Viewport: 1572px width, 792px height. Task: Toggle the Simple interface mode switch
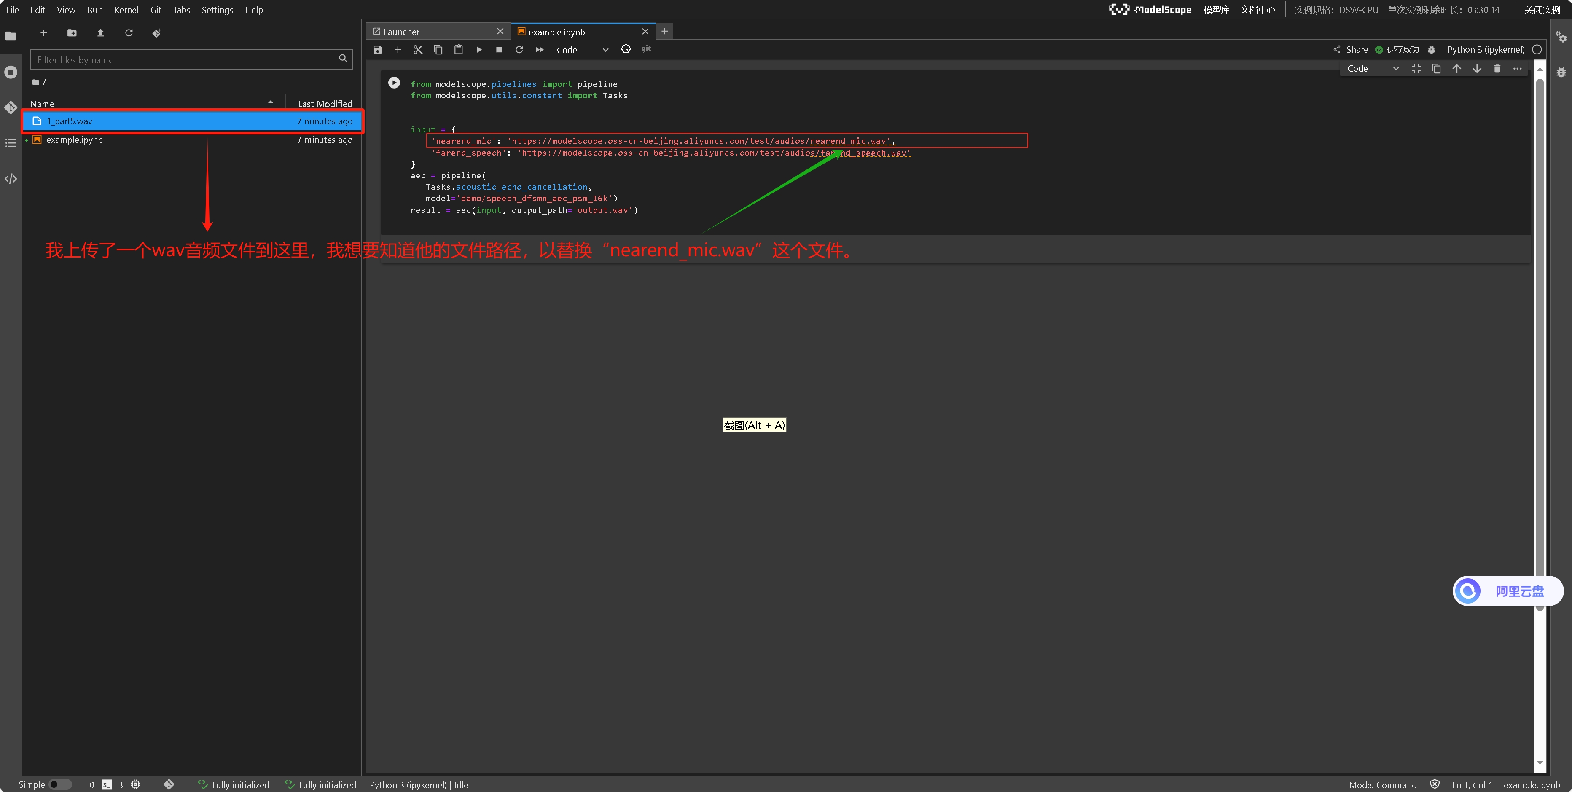(60, 785)
